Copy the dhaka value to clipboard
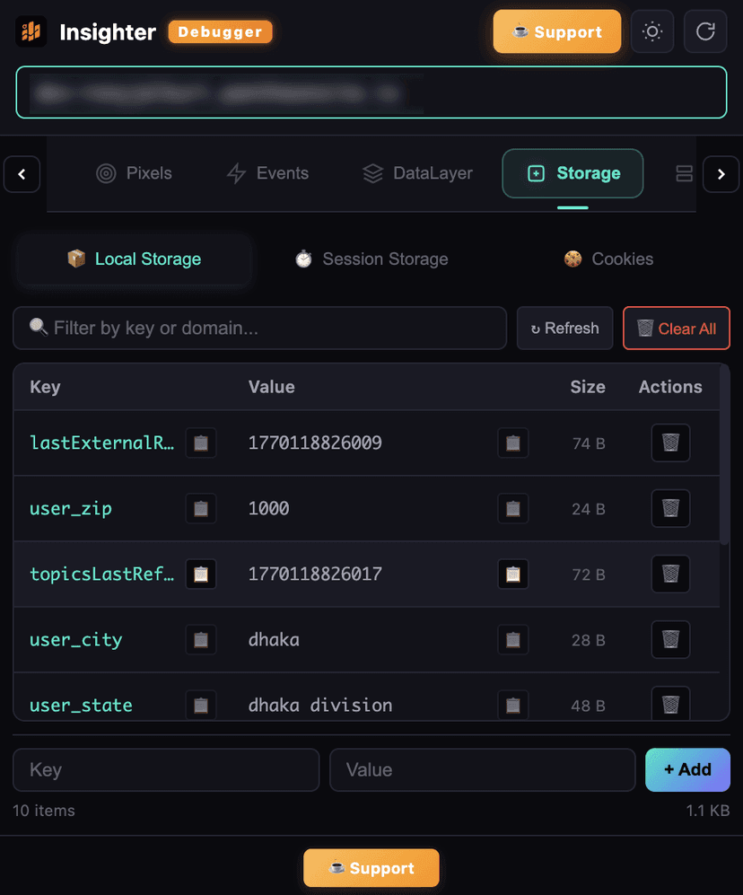 [512, 640]
